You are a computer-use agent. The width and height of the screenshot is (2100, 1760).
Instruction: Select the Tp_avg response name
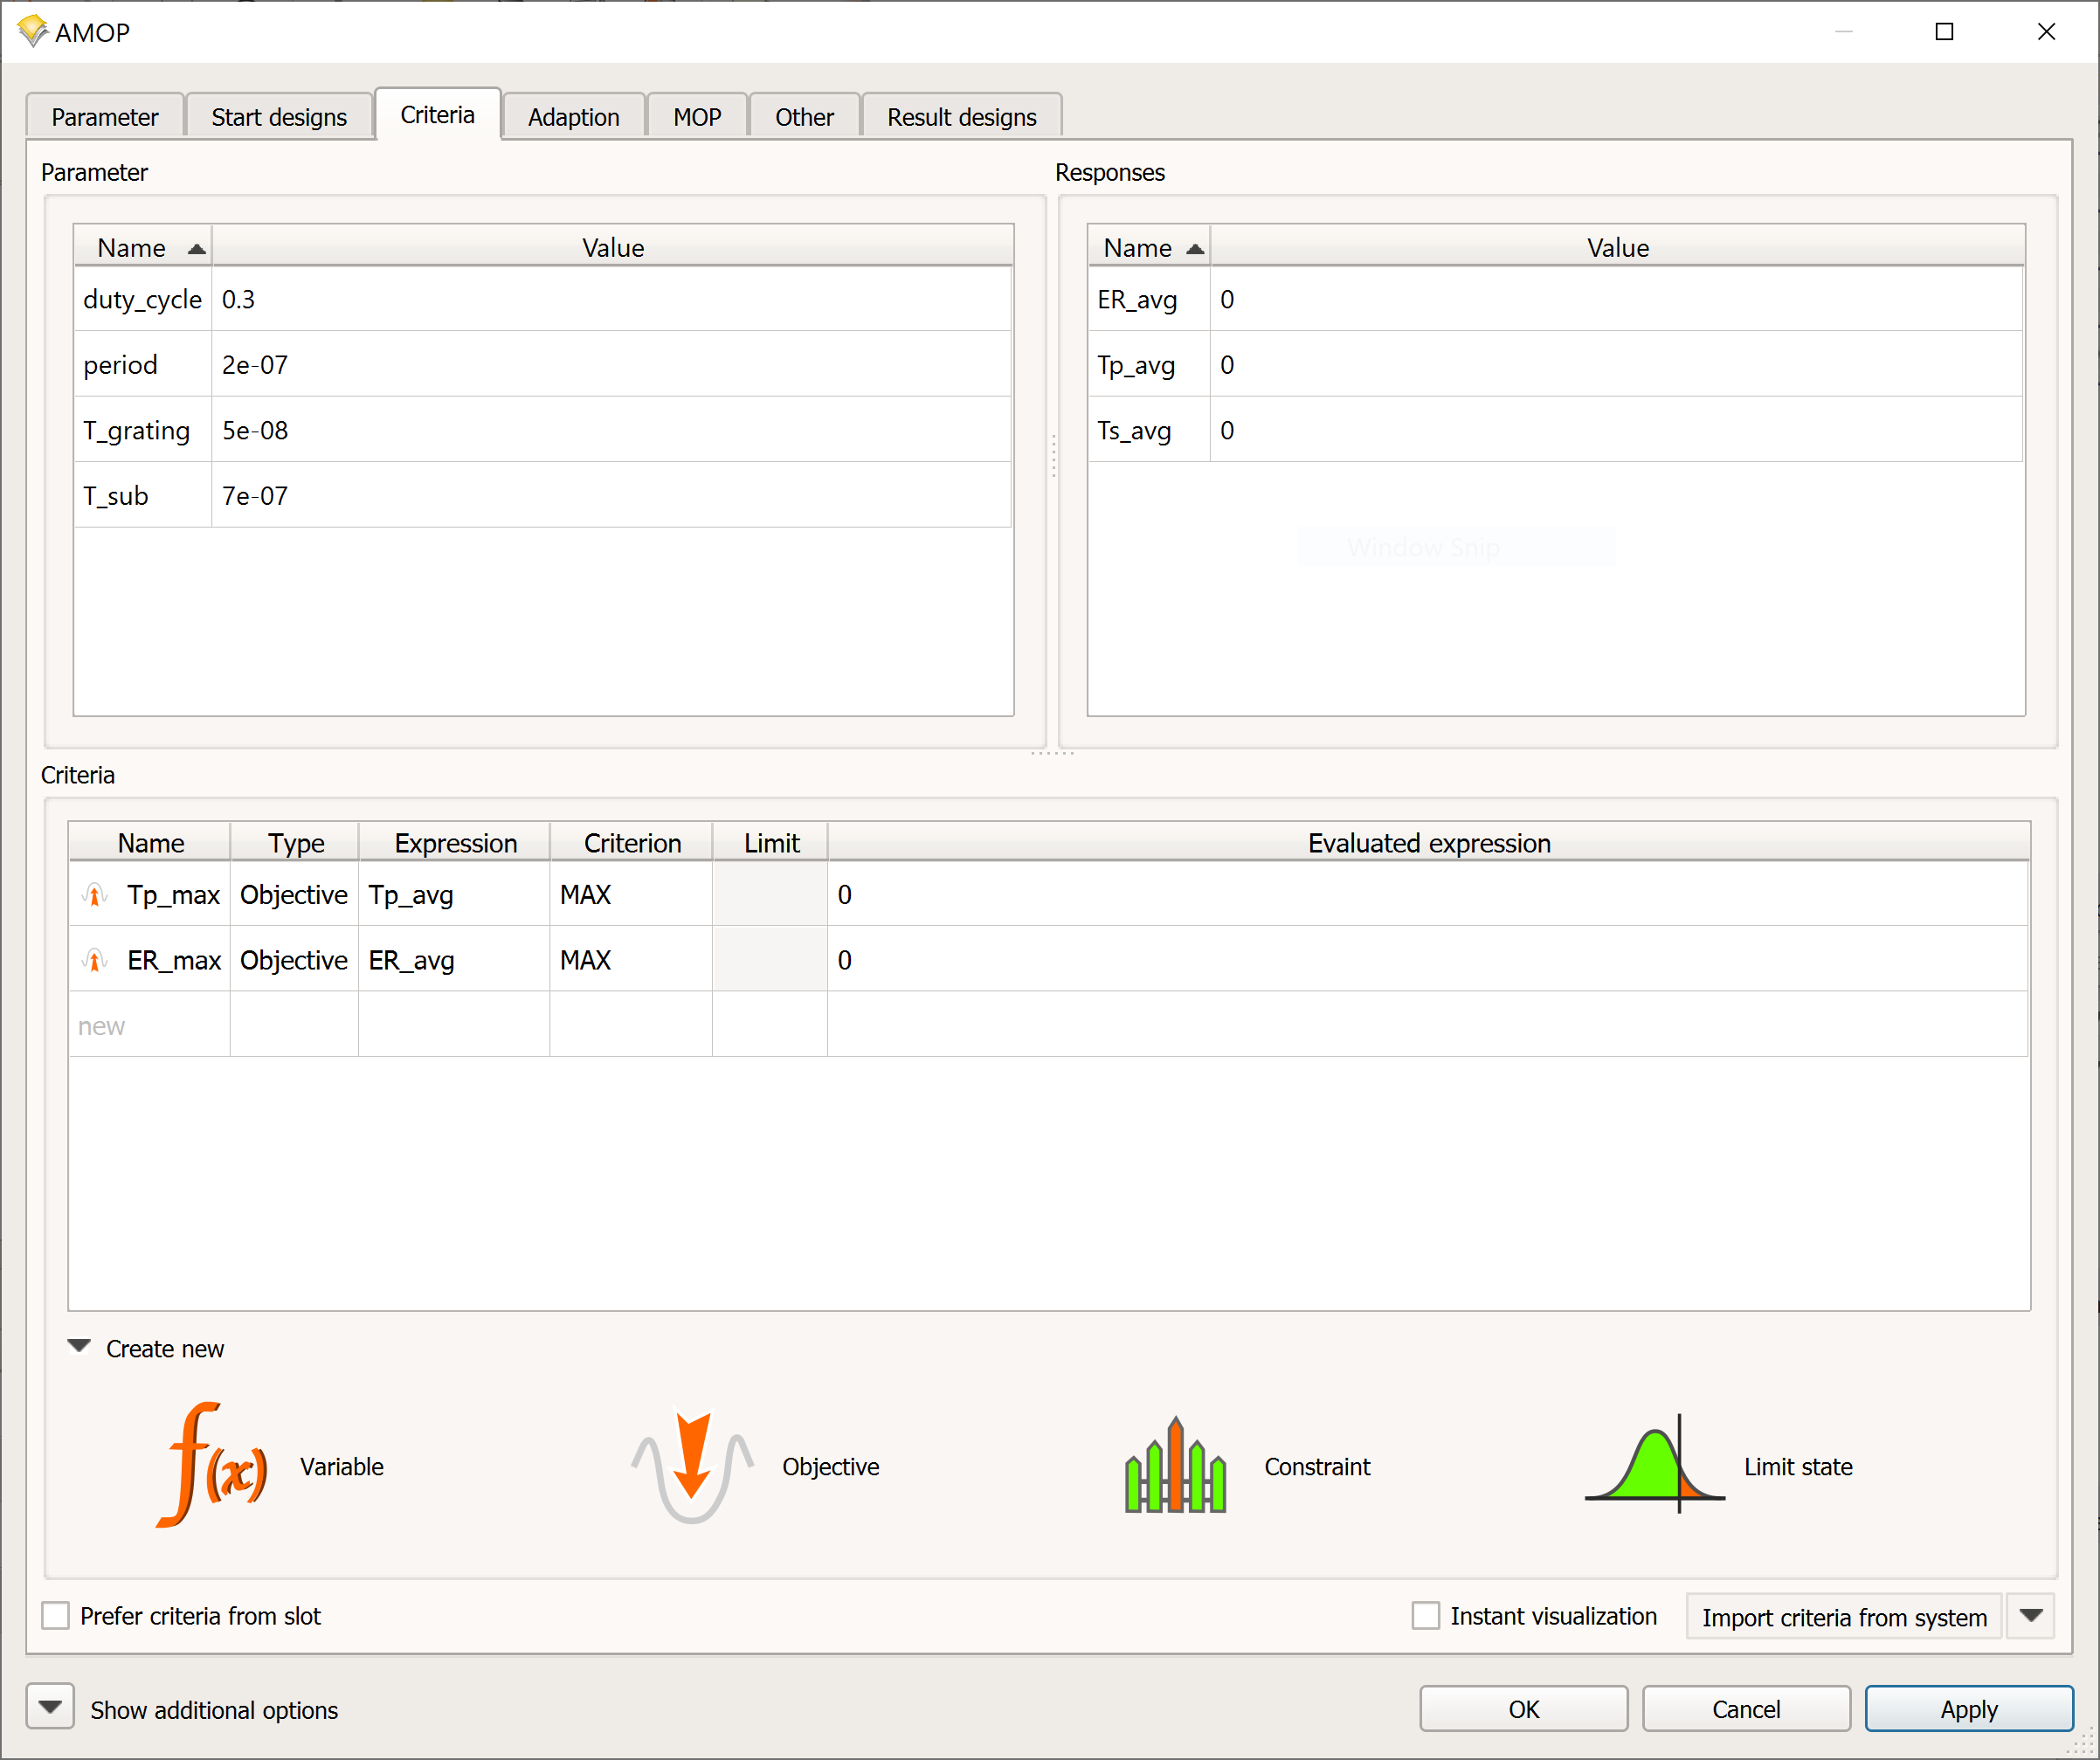click(x=1136, y=365)
